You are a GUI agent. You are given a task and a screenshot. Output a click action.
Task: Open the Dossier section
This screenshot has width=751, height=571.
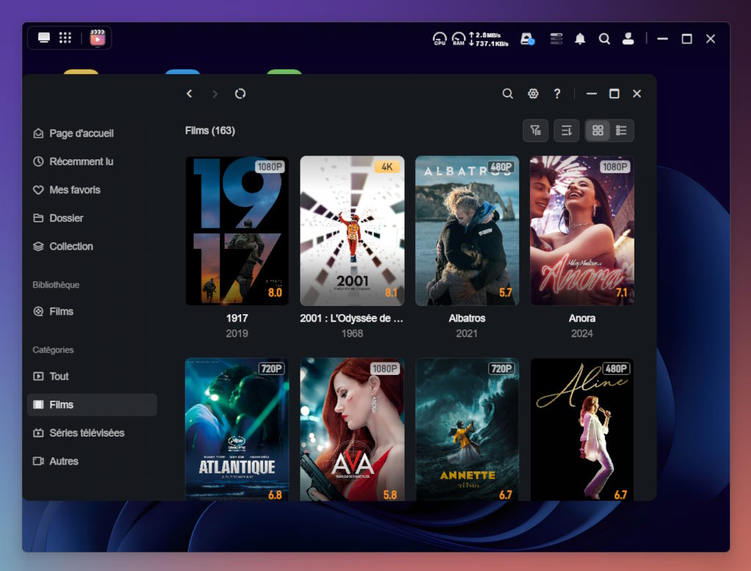[58, 218]
